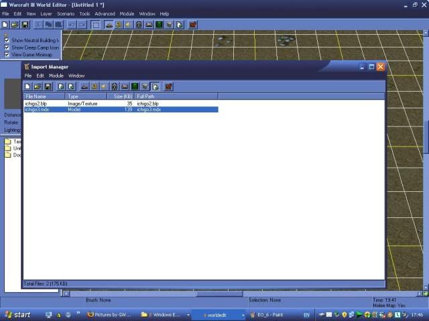Click Terrain Editor icon in Import Manager toolbar

click(84, 87)
